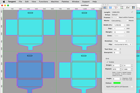The image size is (140, 93).
Task: Switch to the red path outline tab
Action: coord(116,8)
